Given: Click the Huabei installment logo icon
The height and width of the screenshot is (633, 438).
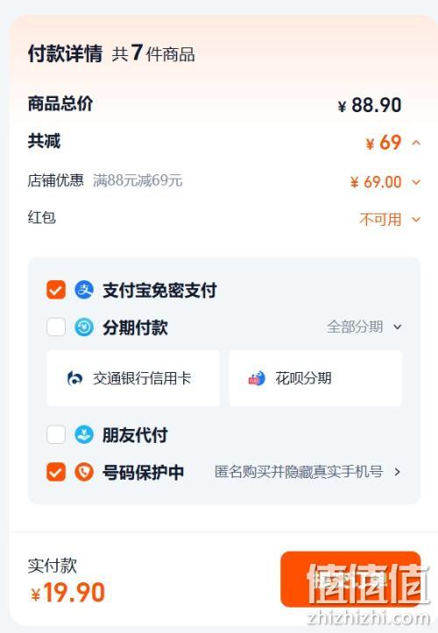Looking at the screenshot, I should 257,378.
